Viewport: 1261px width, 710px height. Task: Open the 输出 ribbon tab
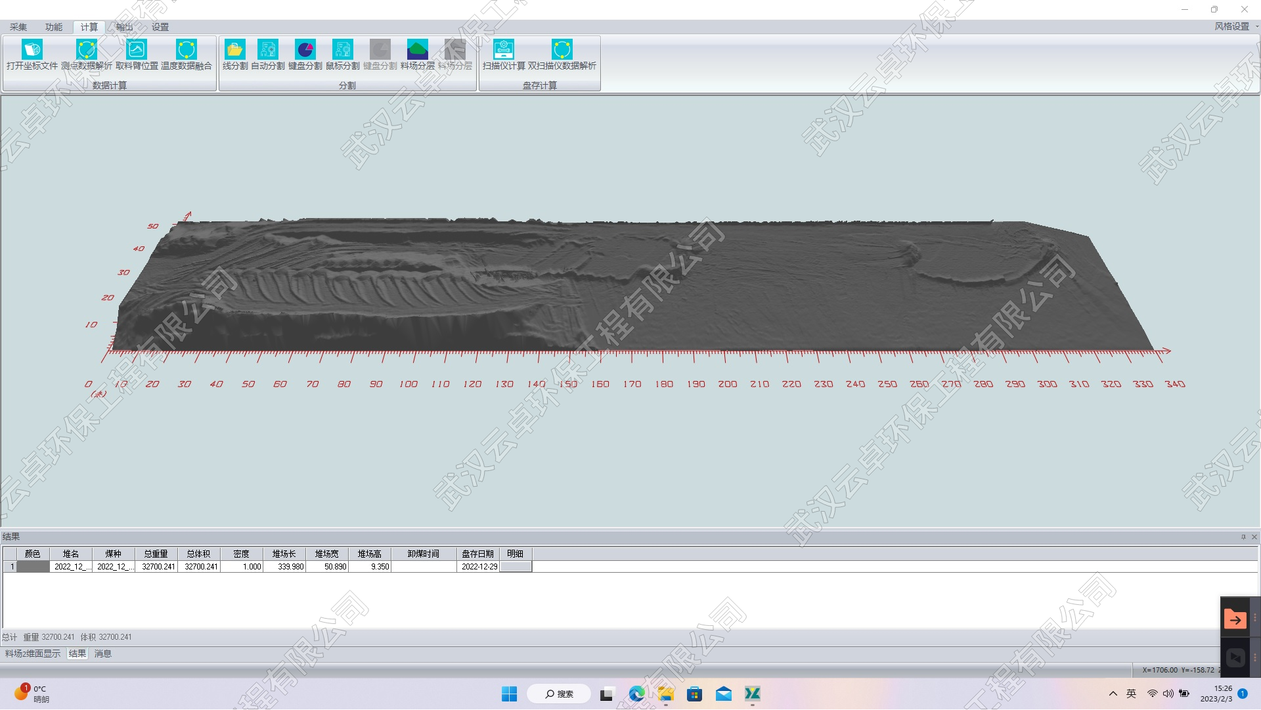125,27
